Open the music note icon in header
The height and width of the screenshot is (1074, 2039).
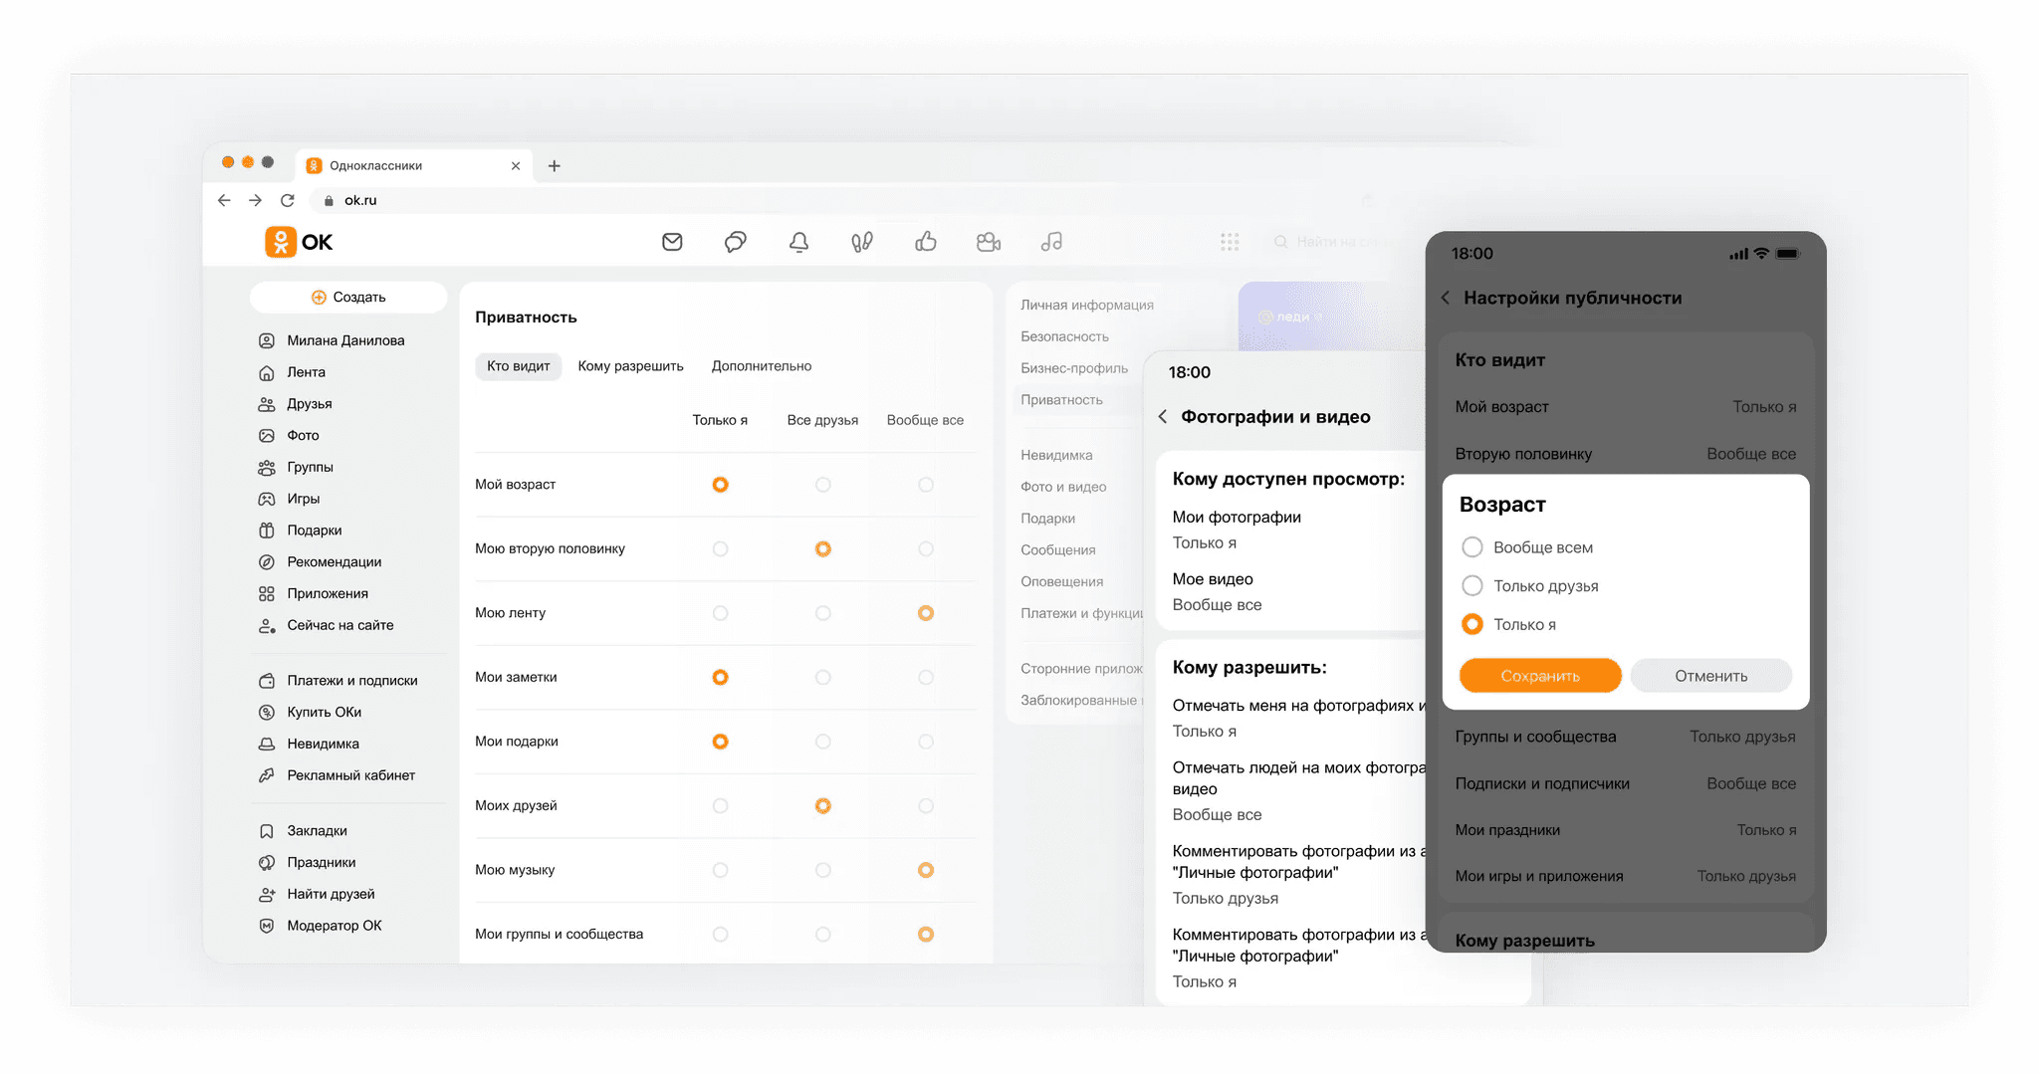pos(1051,242)
